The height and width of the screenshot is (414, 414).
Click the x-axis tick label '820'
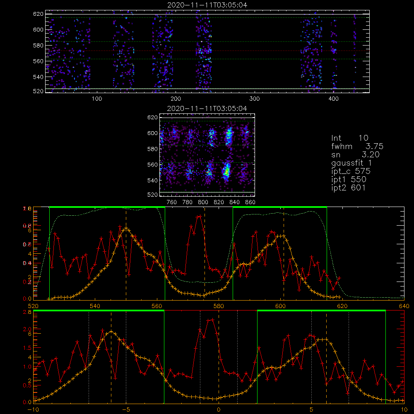219,202
